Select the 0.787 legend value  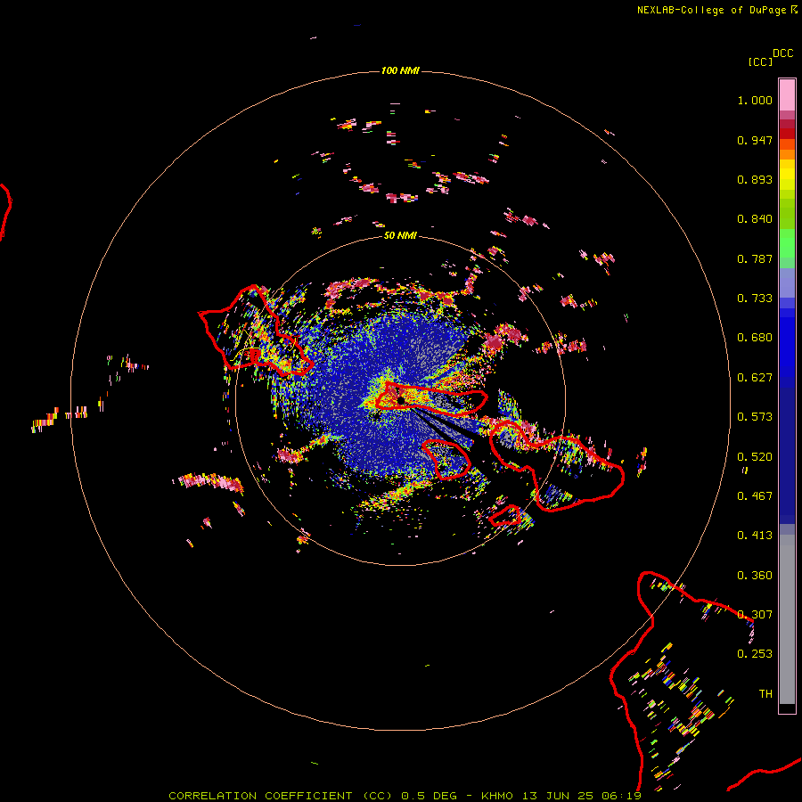755,258
